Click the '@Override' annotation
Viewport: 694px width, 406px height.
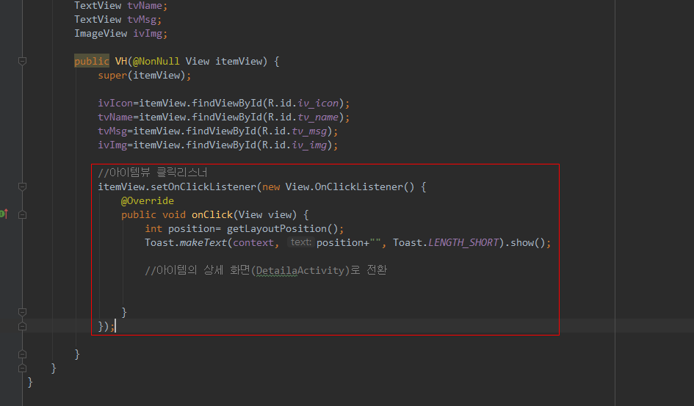[x=148, y=200]
